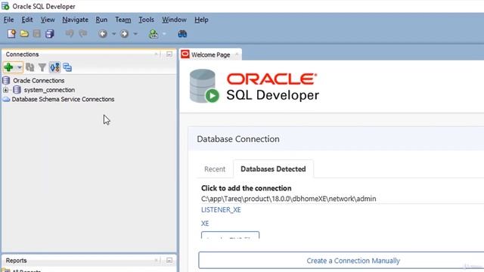Click the Schema Browser icon
484x272 pixels.
click(67, 67)
